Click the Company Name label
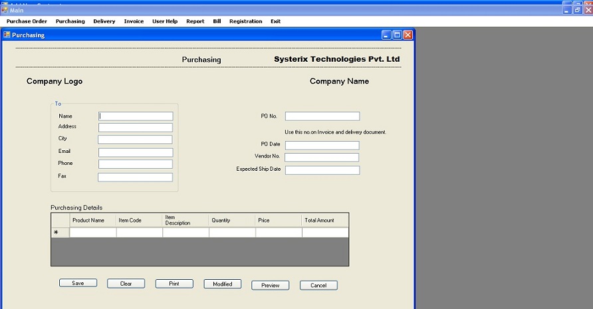 point(339,81)
